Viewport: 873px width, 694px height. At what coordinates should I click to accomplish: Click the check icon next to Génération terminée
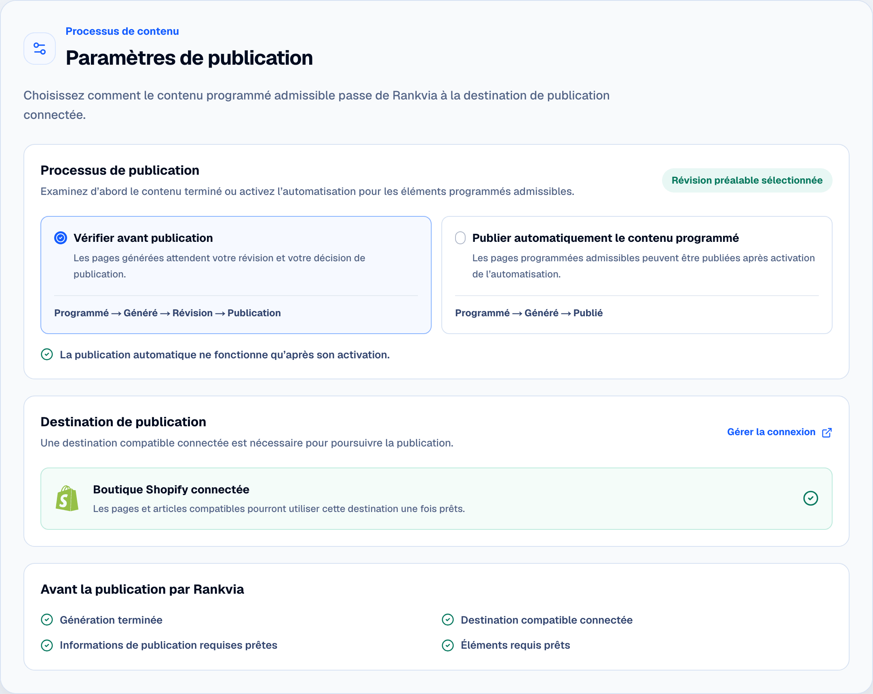coord(47,620)
